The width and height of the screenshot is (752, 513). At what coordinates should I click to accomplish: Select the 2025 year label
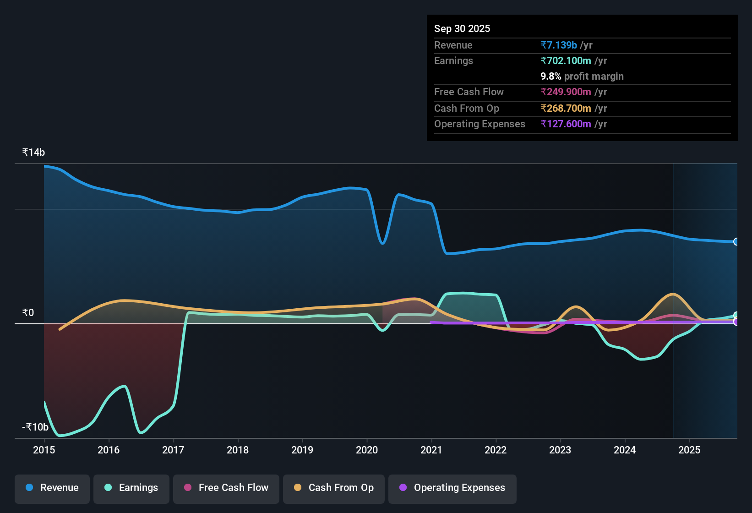690,450
